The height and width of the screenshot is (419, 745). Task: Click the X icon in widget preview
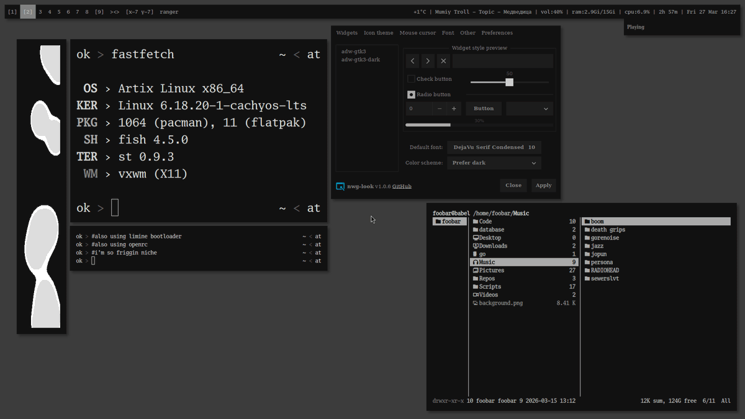click(443, 61)
